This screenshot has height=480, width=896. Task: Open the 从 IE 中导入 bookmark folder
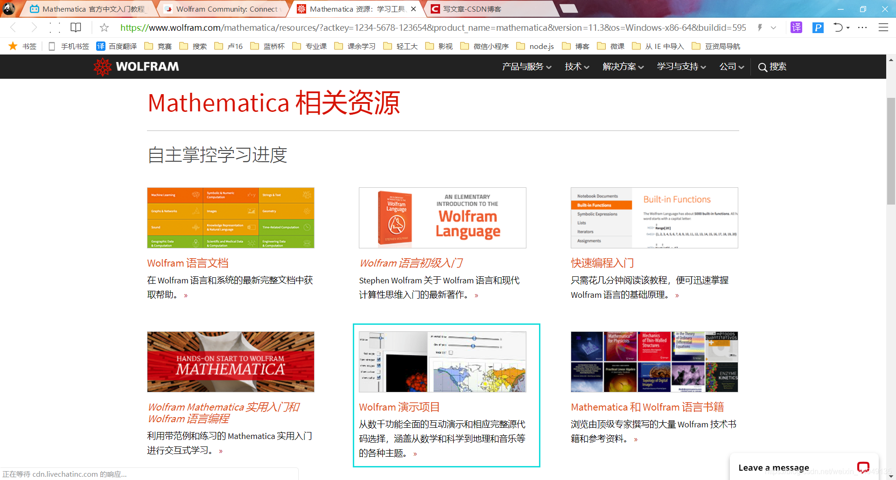point(658,46)
